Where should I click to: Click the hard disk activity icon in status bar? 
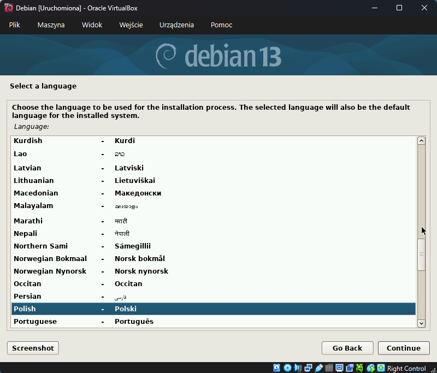click(277, 368)
